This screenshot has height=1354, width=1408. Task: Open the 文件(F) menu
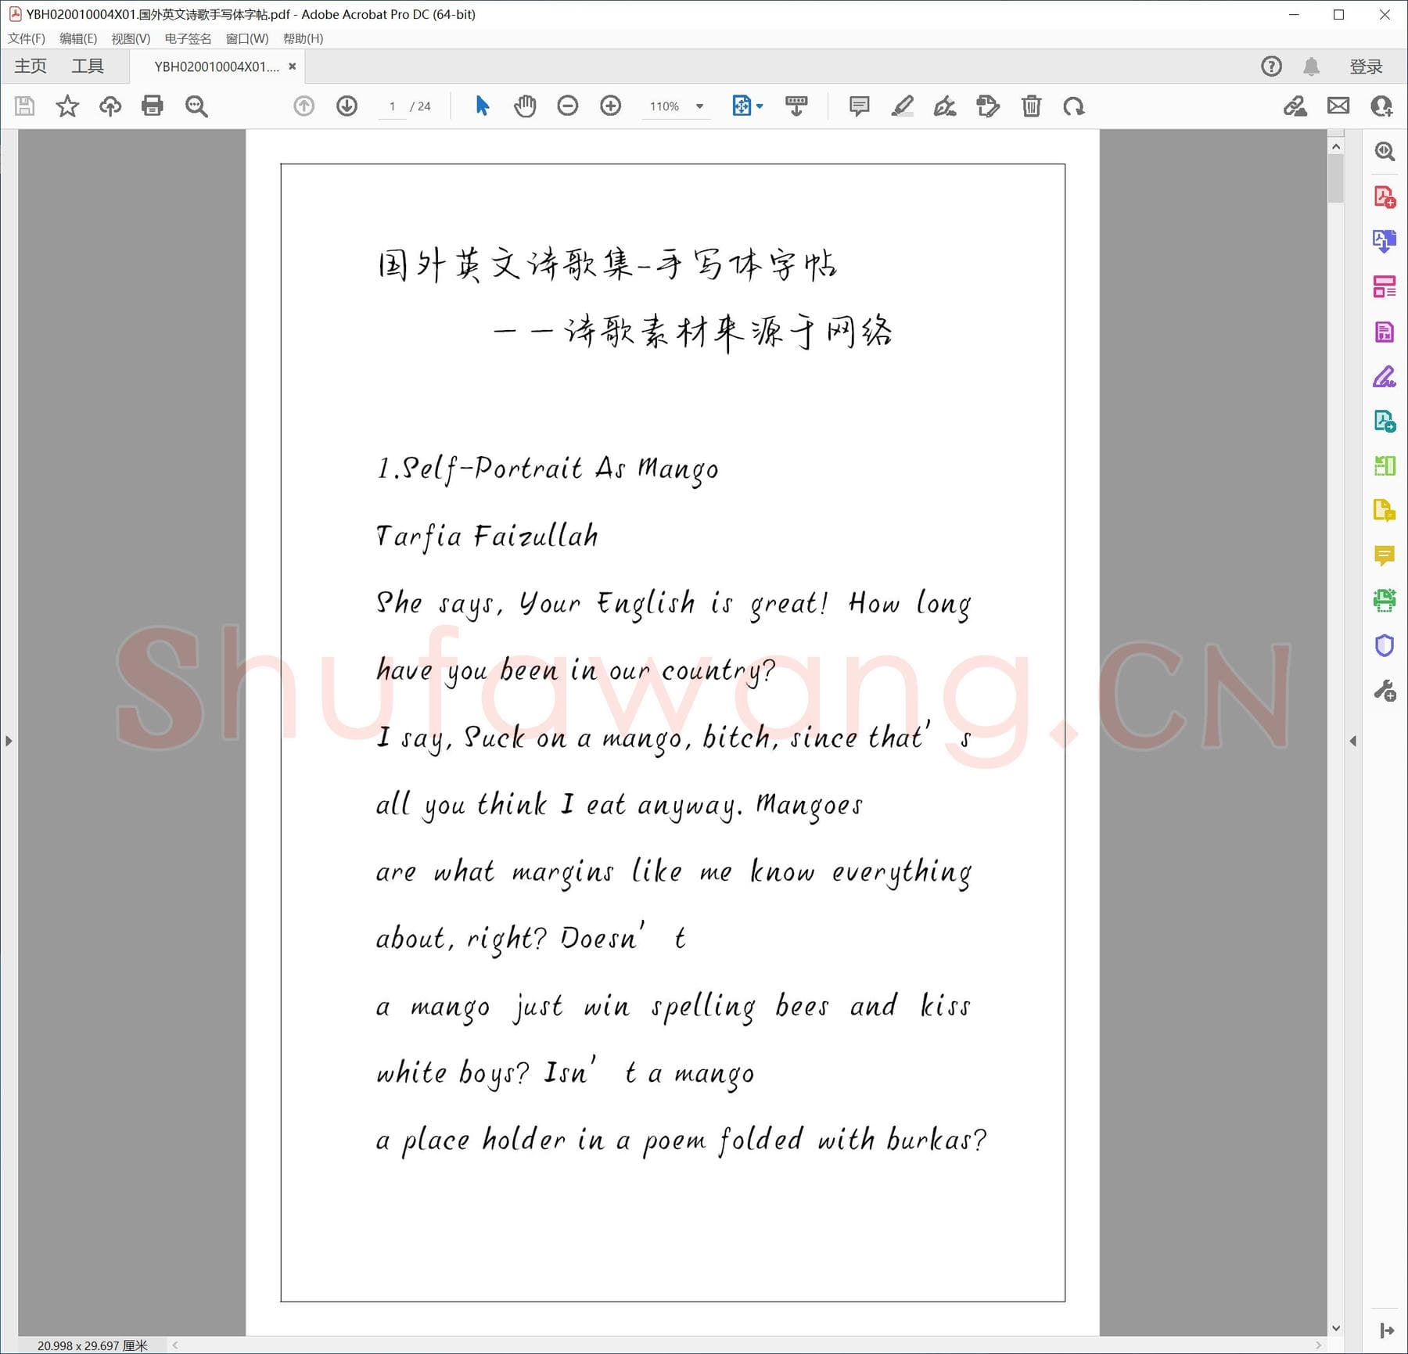click(x=27, y=38)
